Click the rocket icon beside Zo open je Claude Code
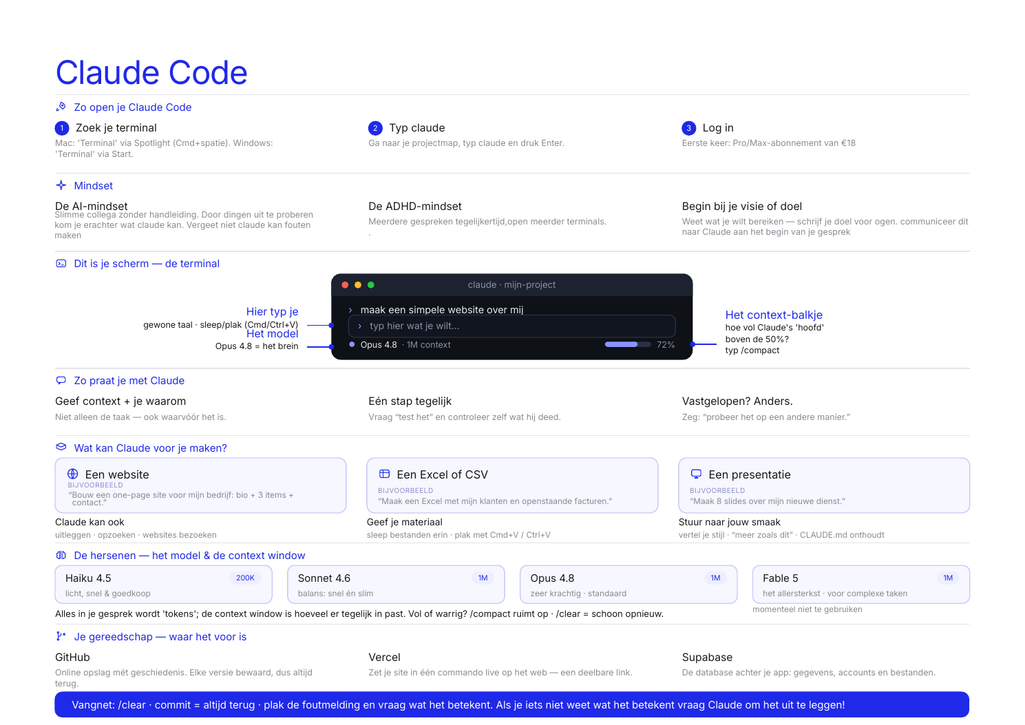The image size is (1025, 725). [61, 107]
